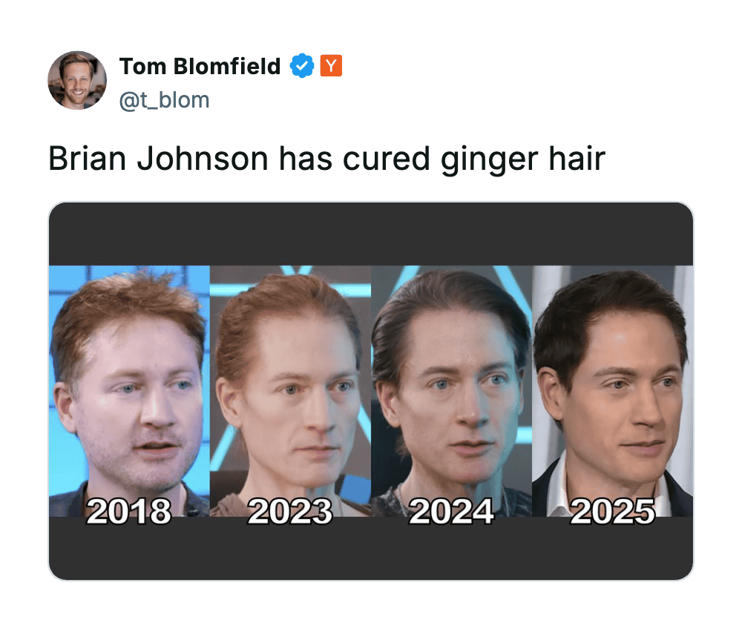Open the @t_blom handle link
Viewport: 742px width, 629px height.
164,100
